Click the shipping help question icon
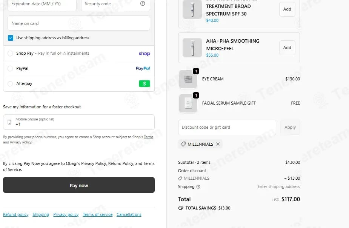Image resolution: width=349 pixels, height=228 pixels. (198, 187)
